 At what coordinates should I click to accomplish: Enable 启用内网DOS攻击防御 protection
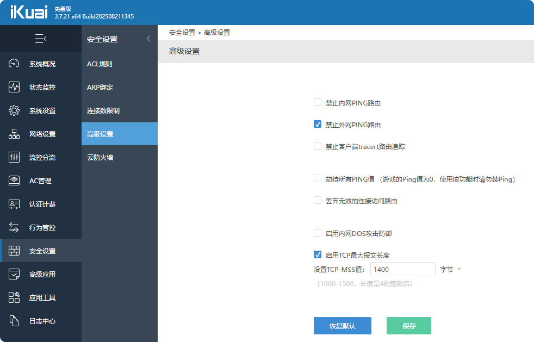point(317,233)
